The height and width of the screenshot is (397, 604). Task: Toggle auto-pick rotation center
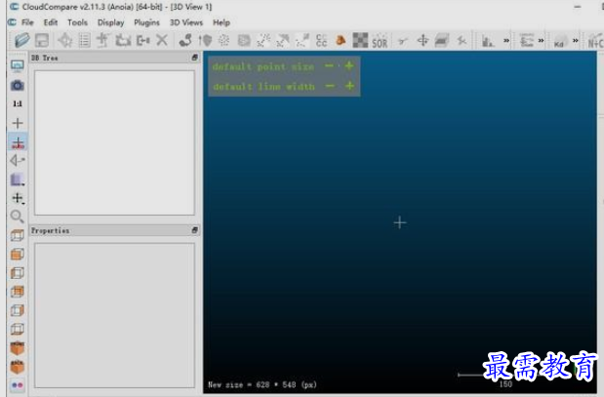[18, 141]
